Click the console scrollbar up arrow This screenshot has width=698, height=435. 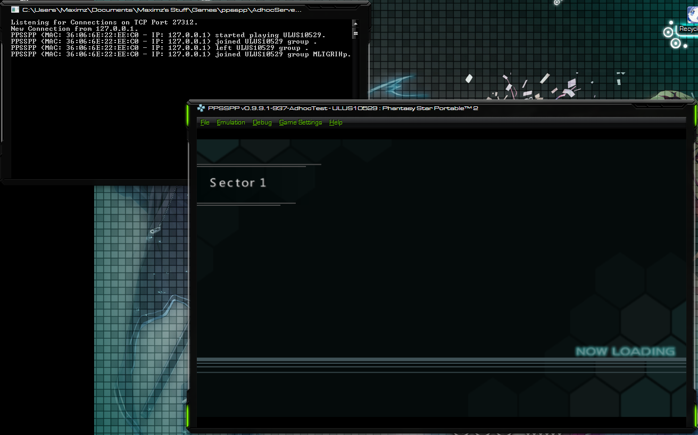(355, 24)
